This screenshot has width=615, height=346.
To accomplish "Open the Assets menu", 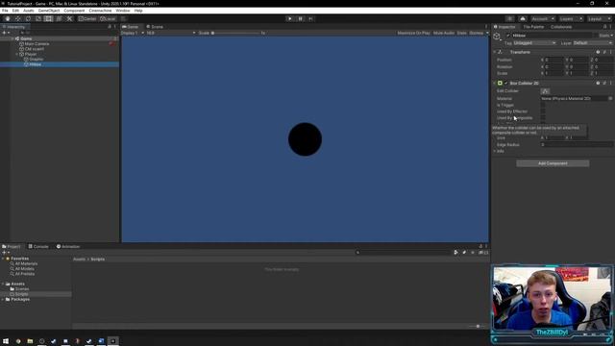I will coord(29,11).
